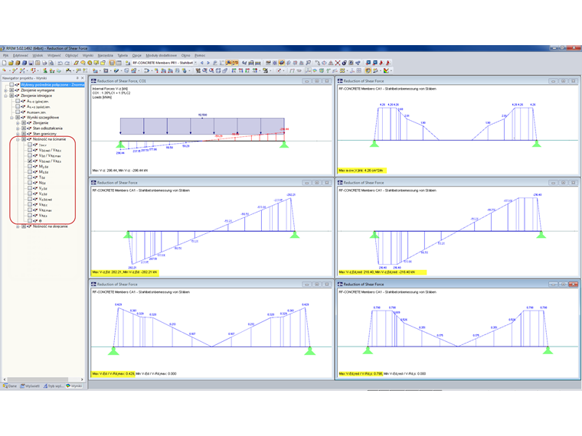The width and height of the screenshot is (582, 436).
Task: Click the navigator scrollbar right arrow
Action: click(x=82, y=379)
